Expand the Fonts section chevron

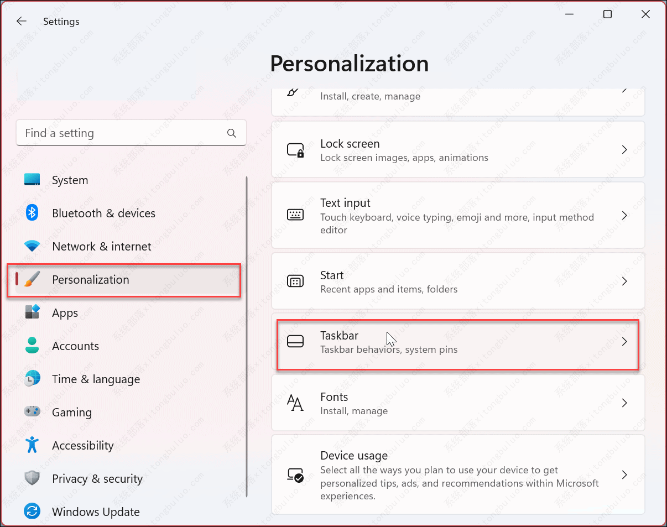[x=624, y=403]
